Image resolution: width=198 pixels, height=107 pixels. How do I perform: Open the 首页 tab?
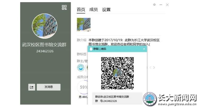click(81, 10)
